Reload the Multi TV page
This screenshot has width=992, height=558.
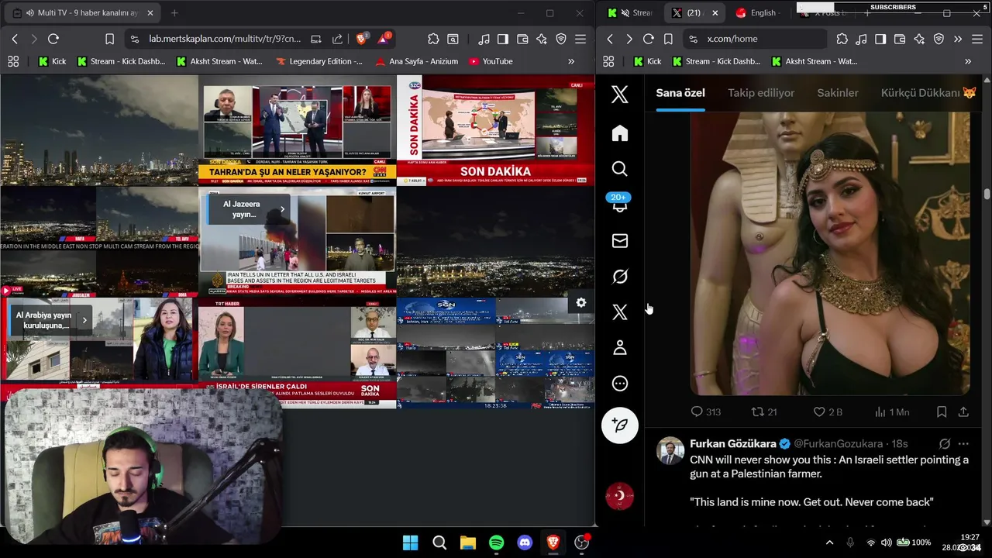pos(53,39)
